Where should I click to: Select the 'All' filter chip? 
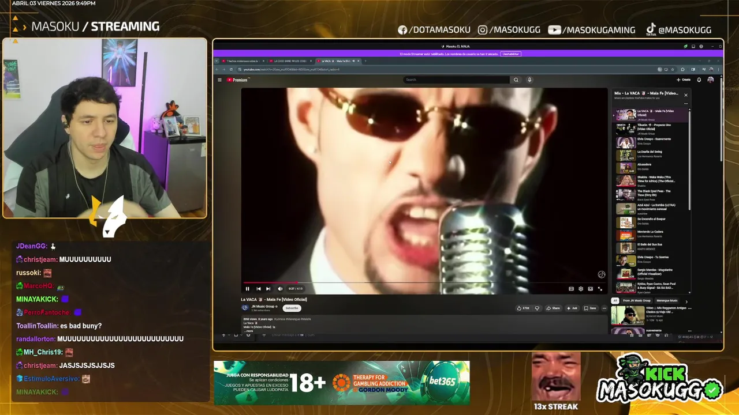pyautogui.click(x=615, y=300)
